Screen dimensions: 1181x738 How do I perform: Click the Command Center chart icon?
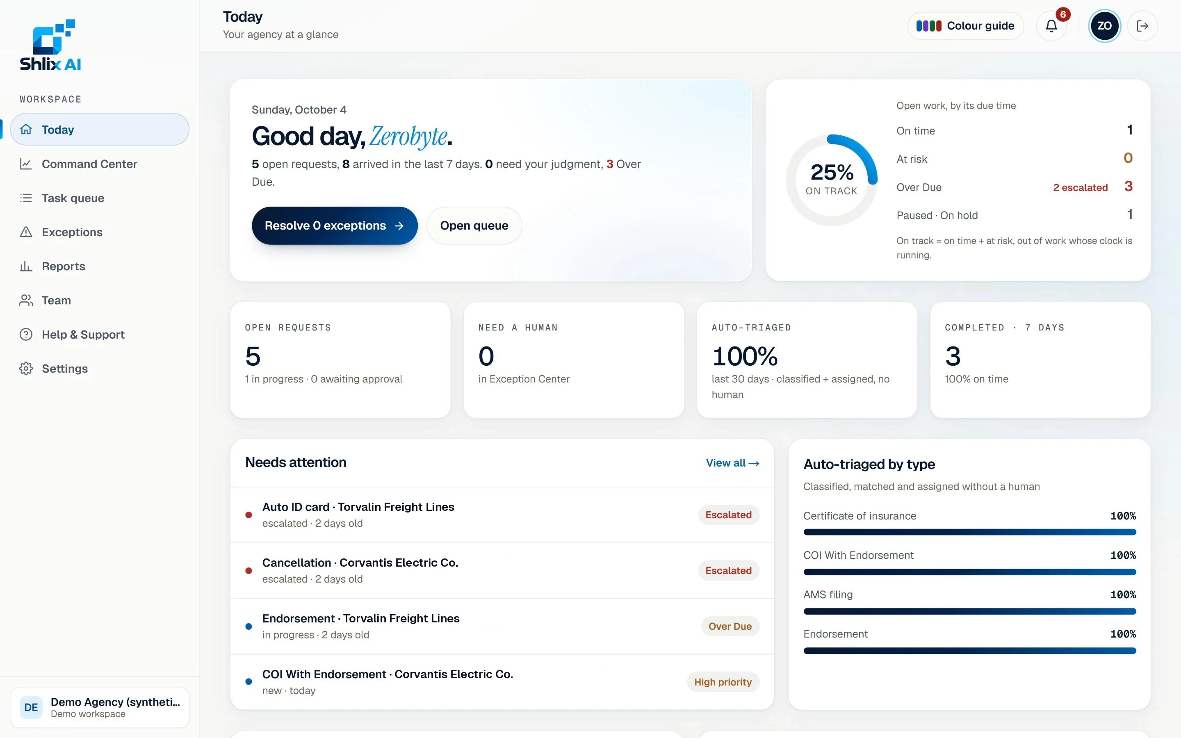26,164
